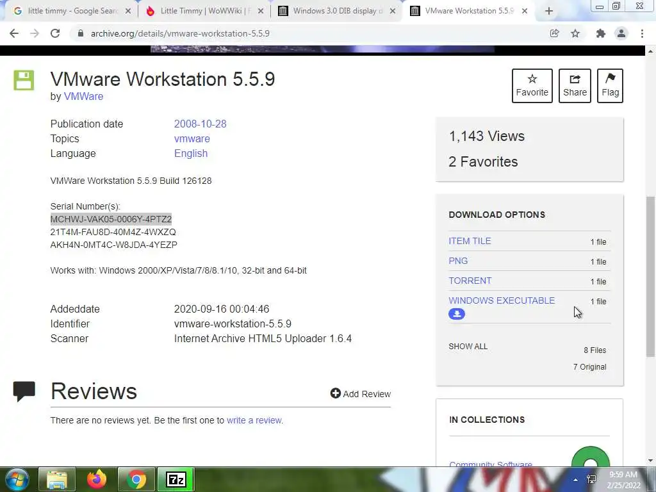Favorite this item with the star button
This screenshot has width=656, height=492.
tap(532, 86)
